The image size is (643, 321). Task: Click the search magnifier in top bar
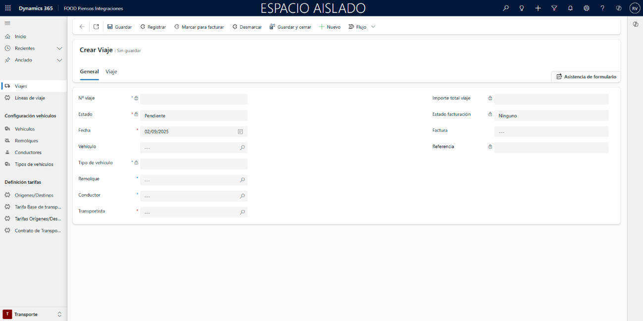click(x=505, y=8)
